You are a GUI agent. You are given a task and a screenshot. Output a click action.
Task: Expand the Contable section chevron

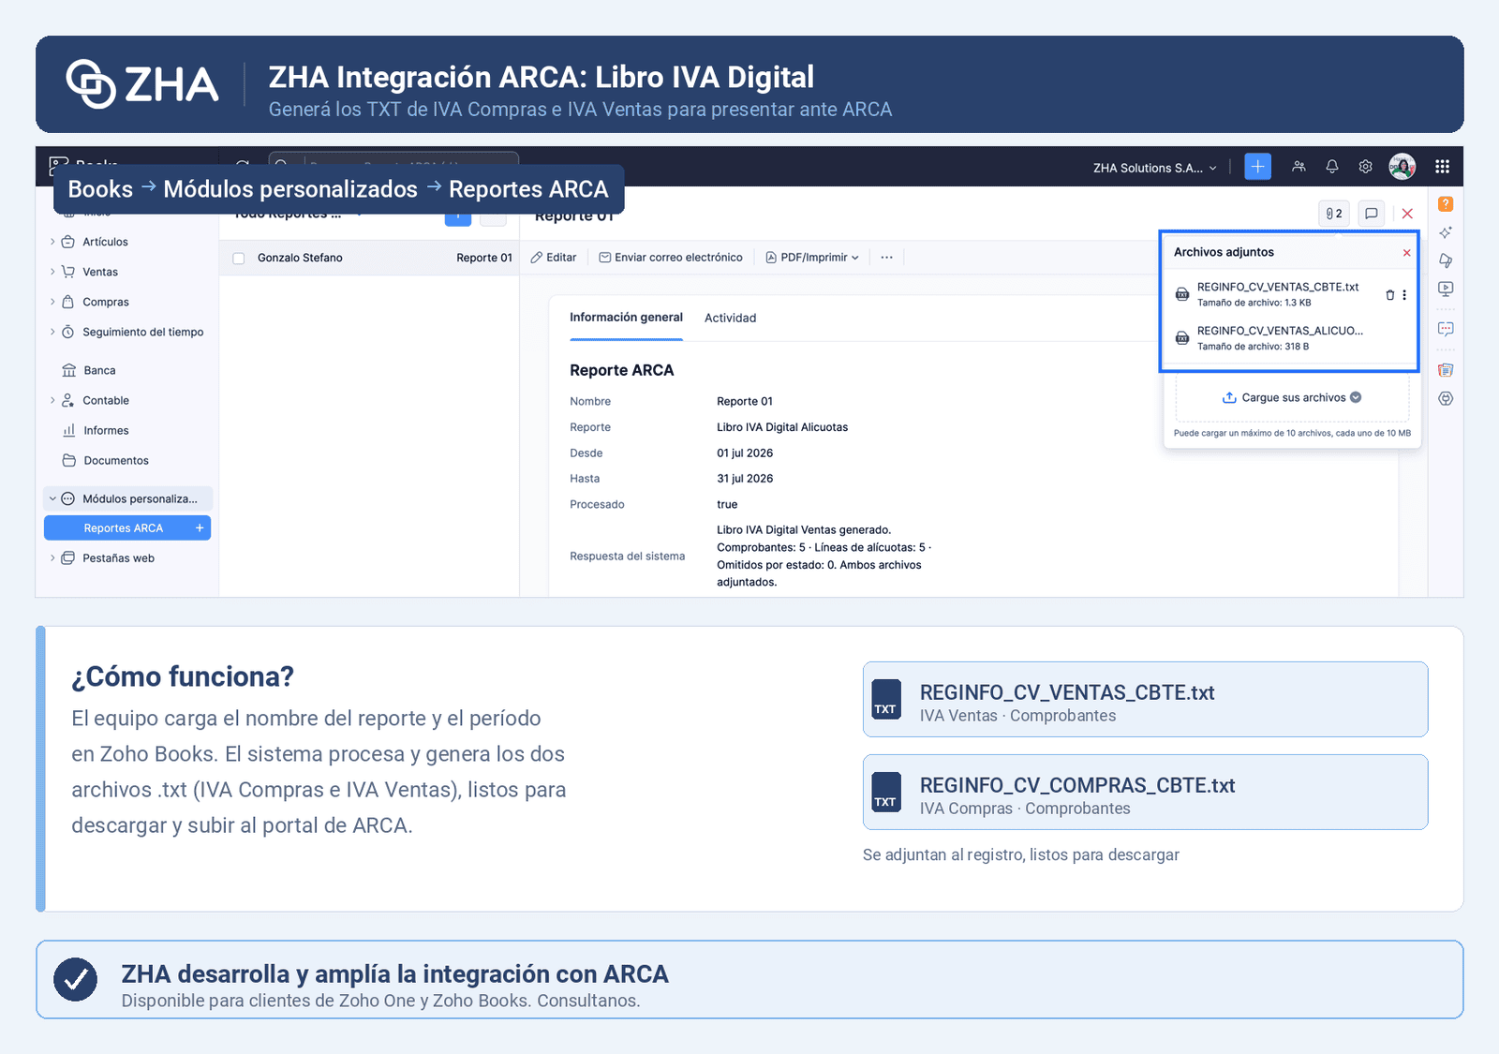[52, 400]
